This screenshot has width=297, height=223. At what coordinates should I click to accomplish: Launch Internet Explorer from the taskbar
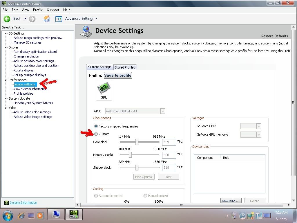(21, 215)
